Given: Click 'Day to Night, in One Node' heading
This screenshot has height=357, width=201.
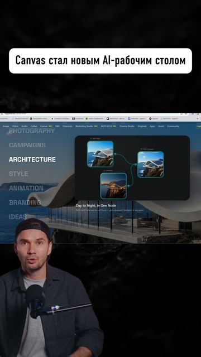Looking at the screenshot, I should [96, 206].
